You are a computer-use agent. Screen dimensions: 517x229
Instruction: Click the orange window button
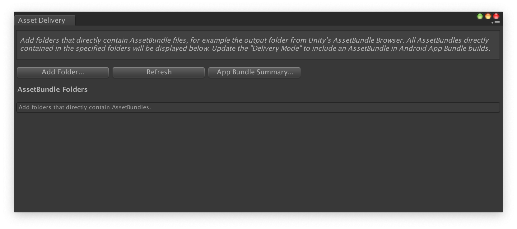coord(488,16)
